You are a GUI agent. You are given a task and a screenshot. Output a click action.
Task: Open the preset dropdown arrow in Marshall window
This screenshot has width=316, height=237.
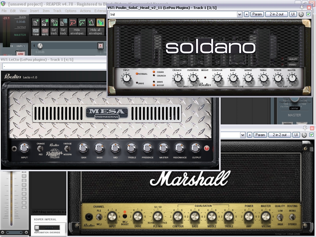pyautogui.click(x=243, y=135)
